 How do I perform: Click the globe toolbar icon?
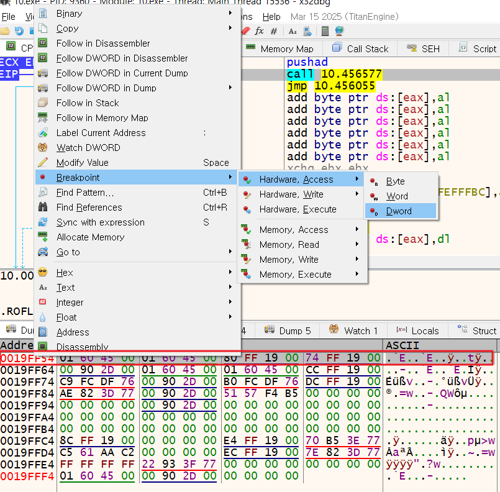(x=339, y=31)
